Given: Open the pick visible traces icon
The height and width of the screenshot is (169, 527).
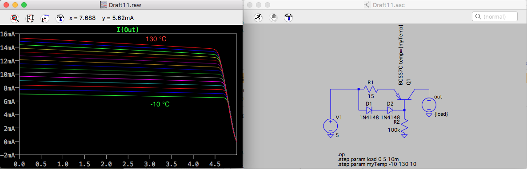Looking at the screenshot, I should pos(45,18).
